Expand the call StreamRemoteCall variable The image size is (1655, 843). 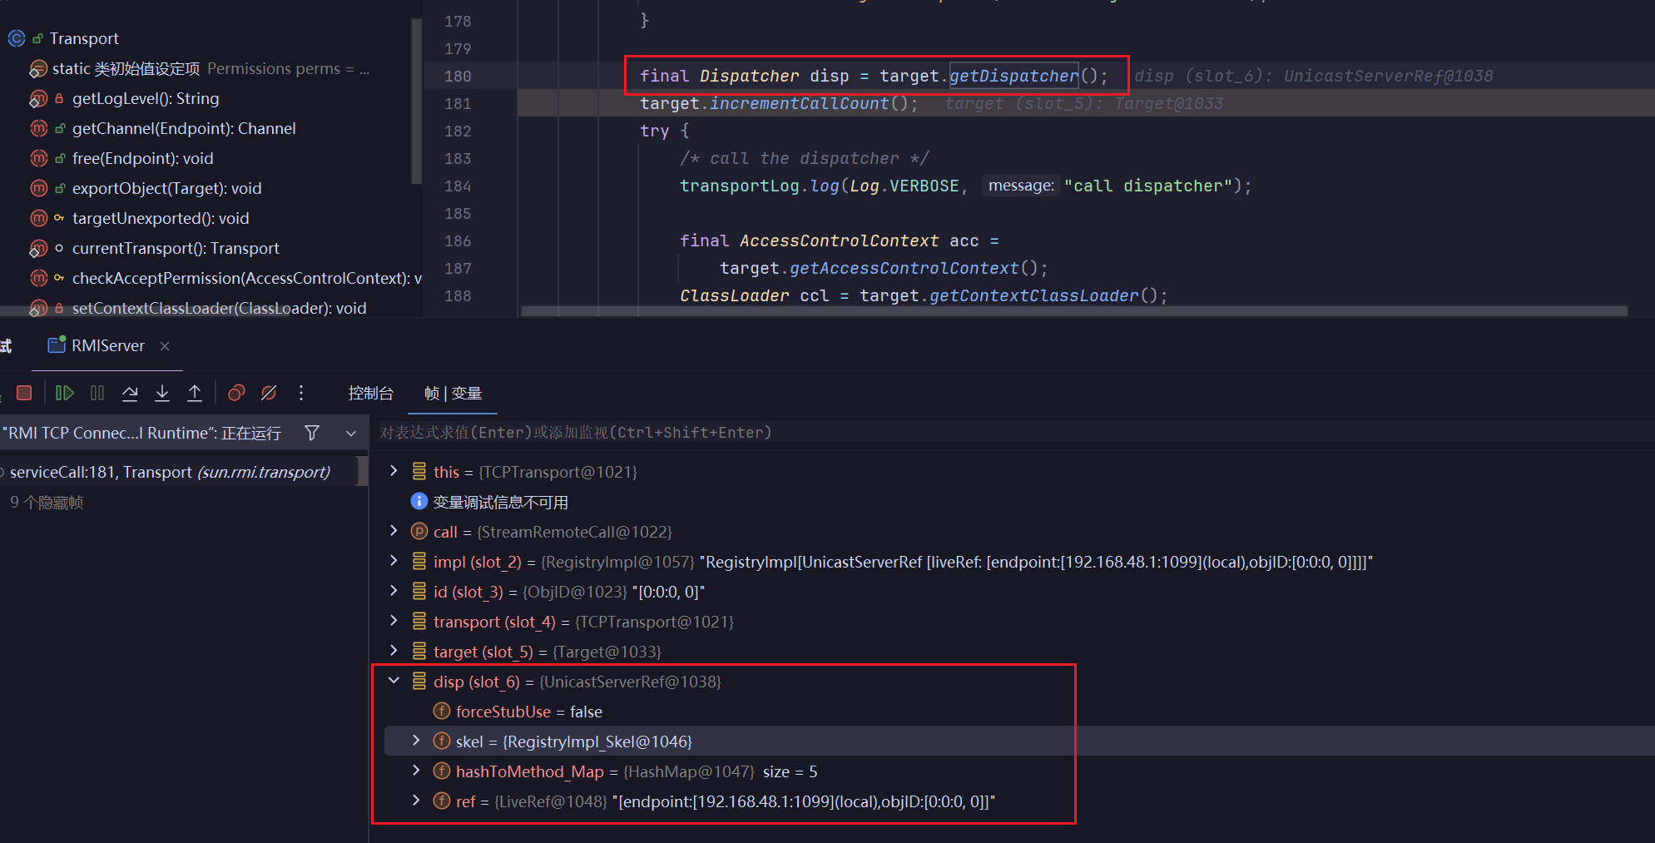[394, 531]
